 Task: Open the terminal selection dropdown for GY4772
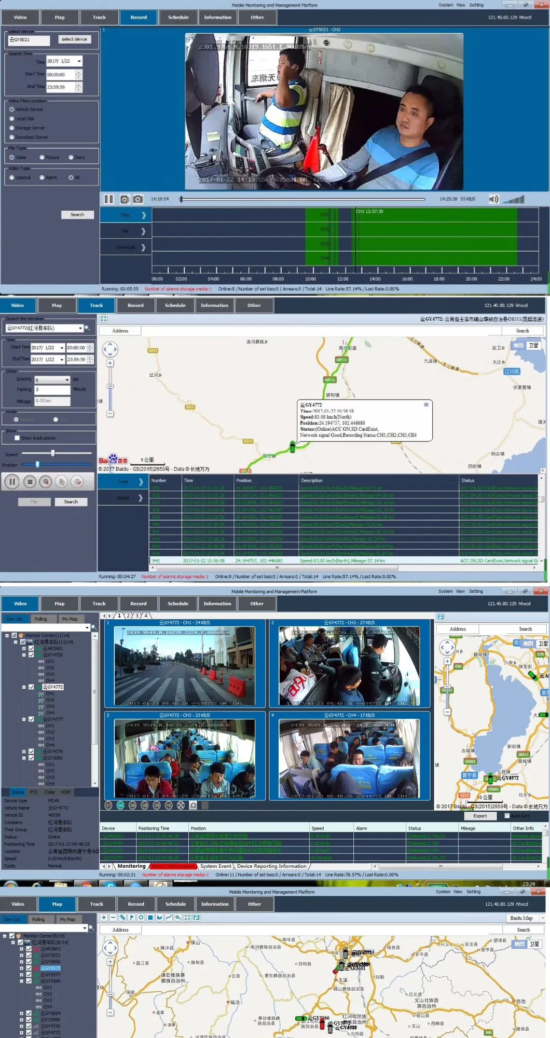pos(80,328)
